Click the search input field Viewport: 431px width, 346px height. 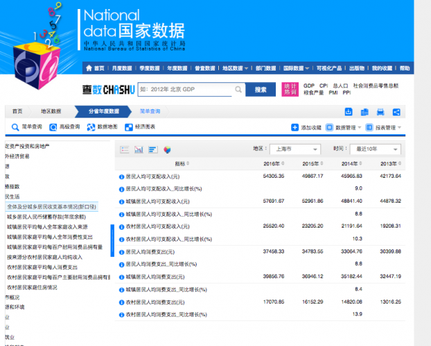[x=186, y=89]
